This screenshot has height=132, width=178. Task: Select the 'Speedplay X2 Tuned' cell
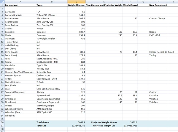pyautogui.click(x=52, y=79)
